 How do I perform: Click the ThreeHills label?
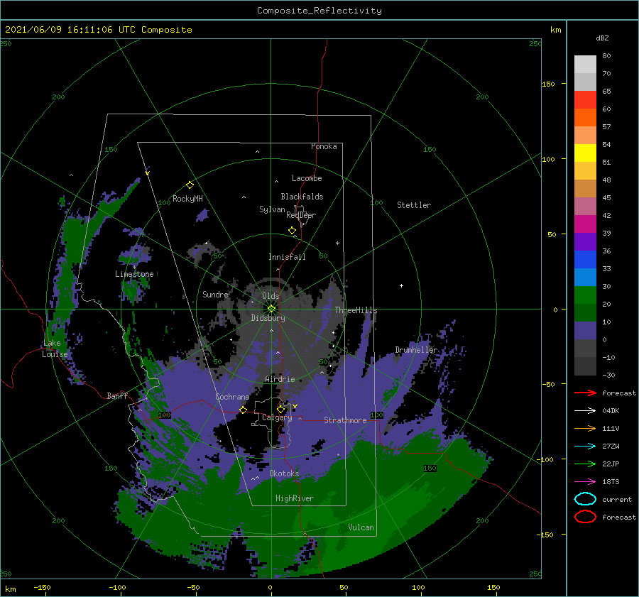point(356,310)
